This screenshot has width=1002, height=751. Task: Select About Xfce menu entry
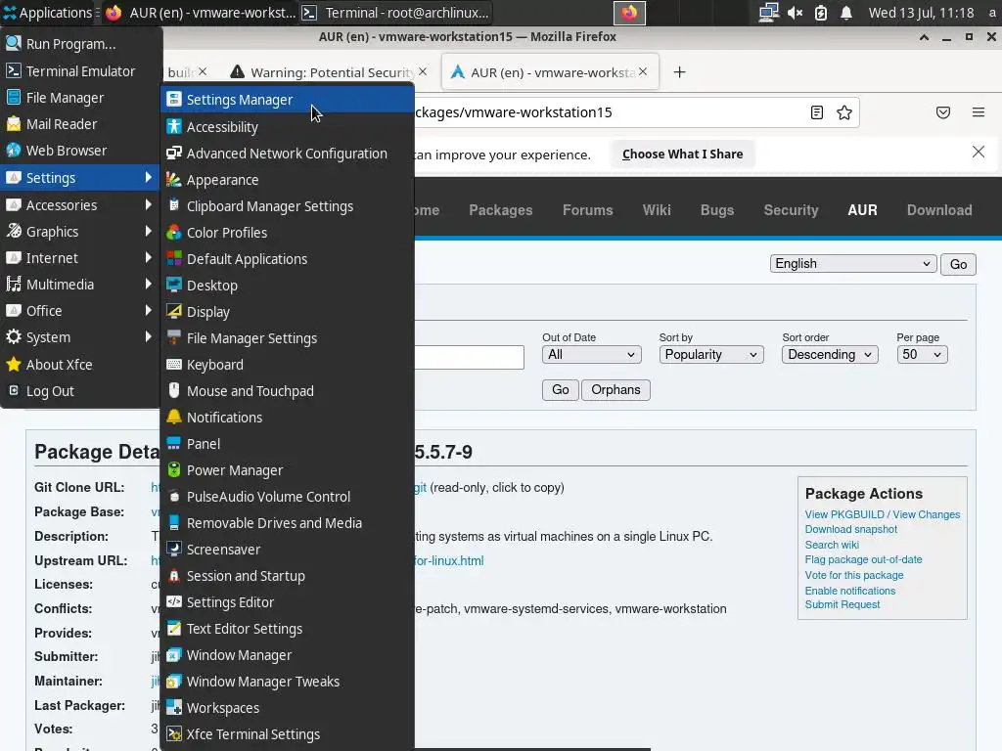click(80, 365)
